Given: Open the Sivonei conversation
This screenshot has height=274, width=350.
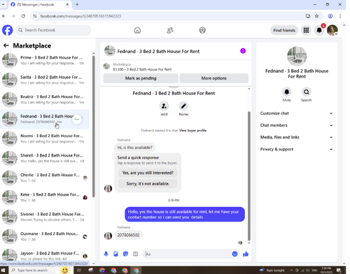Looking at the screenshot, I should 44,217.
